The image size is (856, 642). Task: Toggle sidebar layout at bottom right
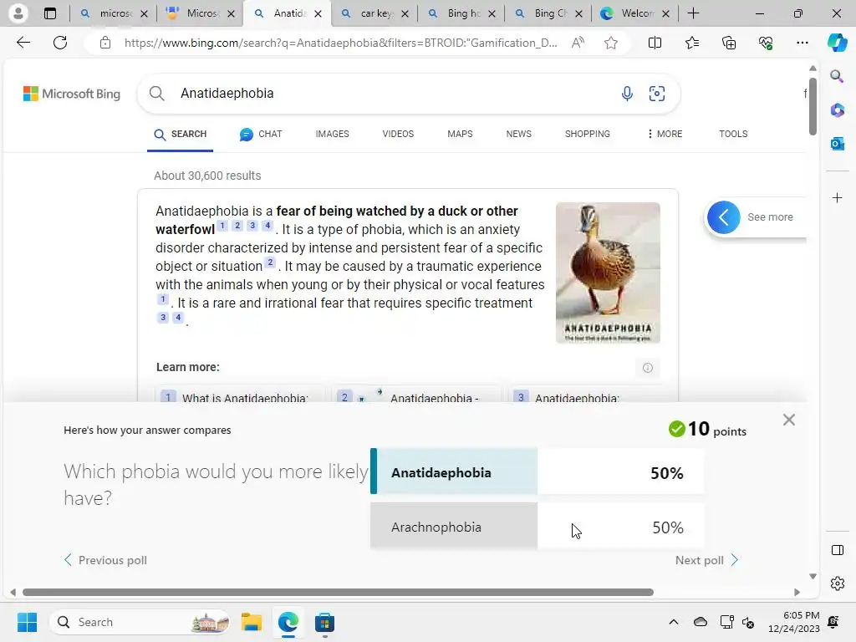coord(837,550)
